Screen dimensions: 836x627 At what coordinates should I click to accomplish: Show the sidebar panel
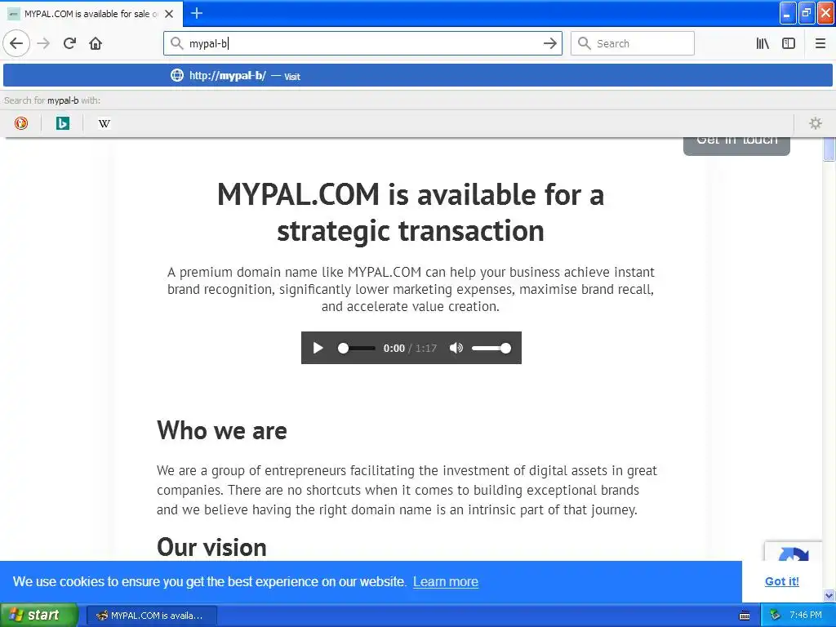pyautogui.click(x=789, y=43)
